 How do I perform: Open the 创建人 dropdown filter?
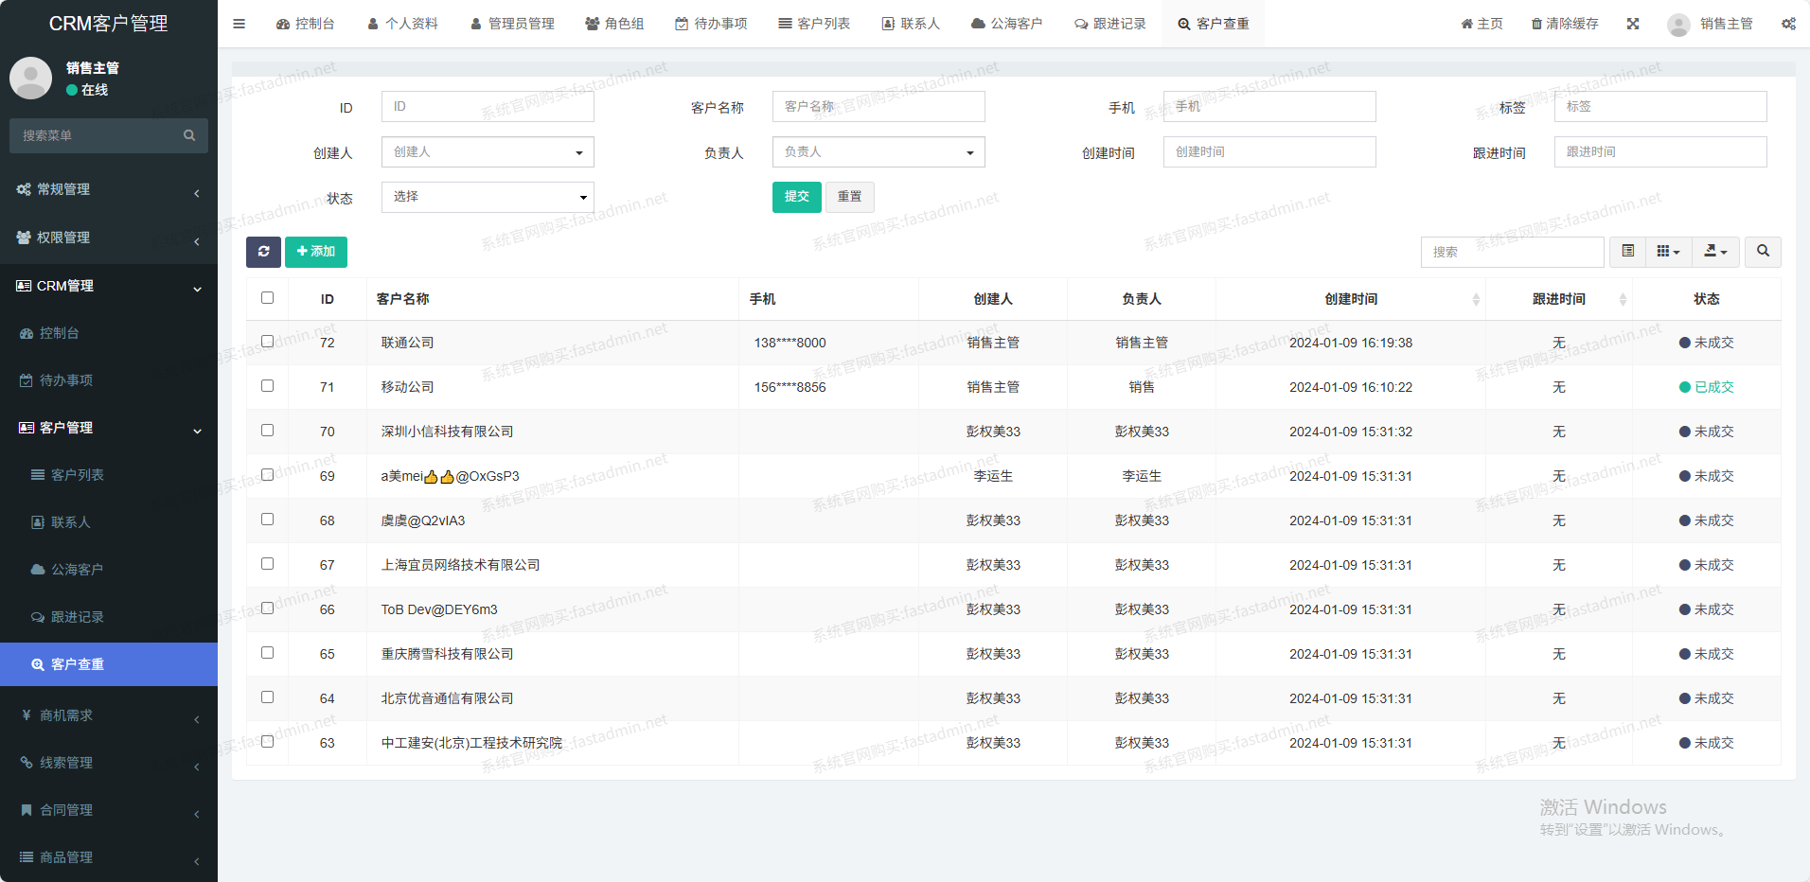488,152
